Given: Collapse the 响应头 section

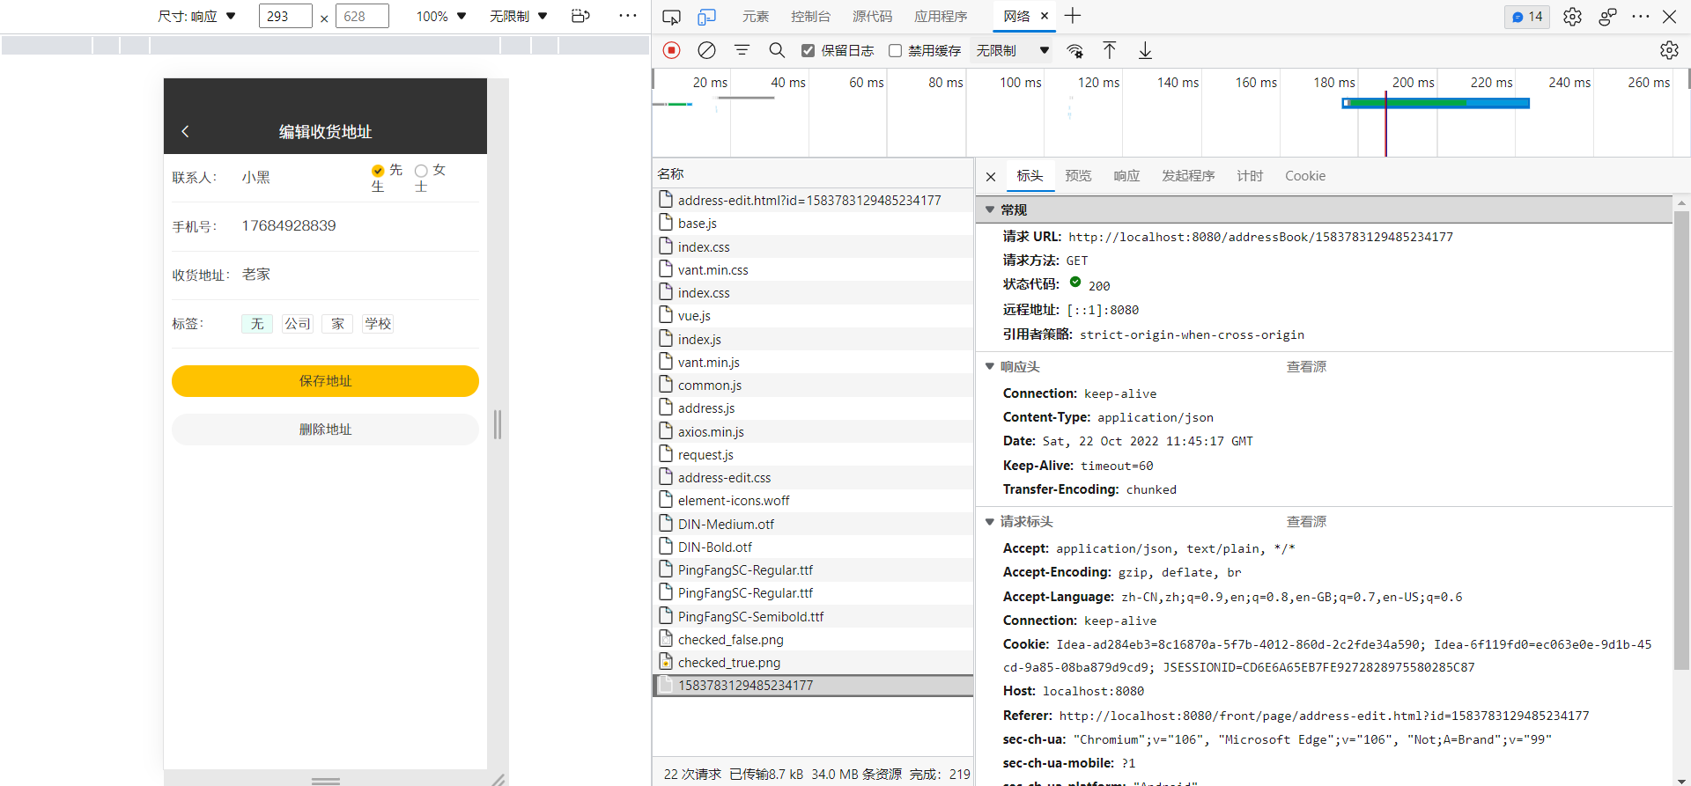Looking at the screenshot, I should click(990, 367).
